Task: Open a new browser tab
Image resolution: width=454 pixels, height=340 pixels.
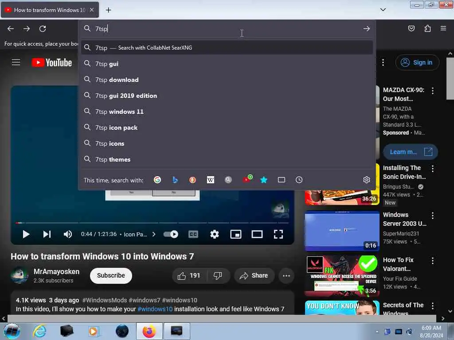Action: click(108, 10)
